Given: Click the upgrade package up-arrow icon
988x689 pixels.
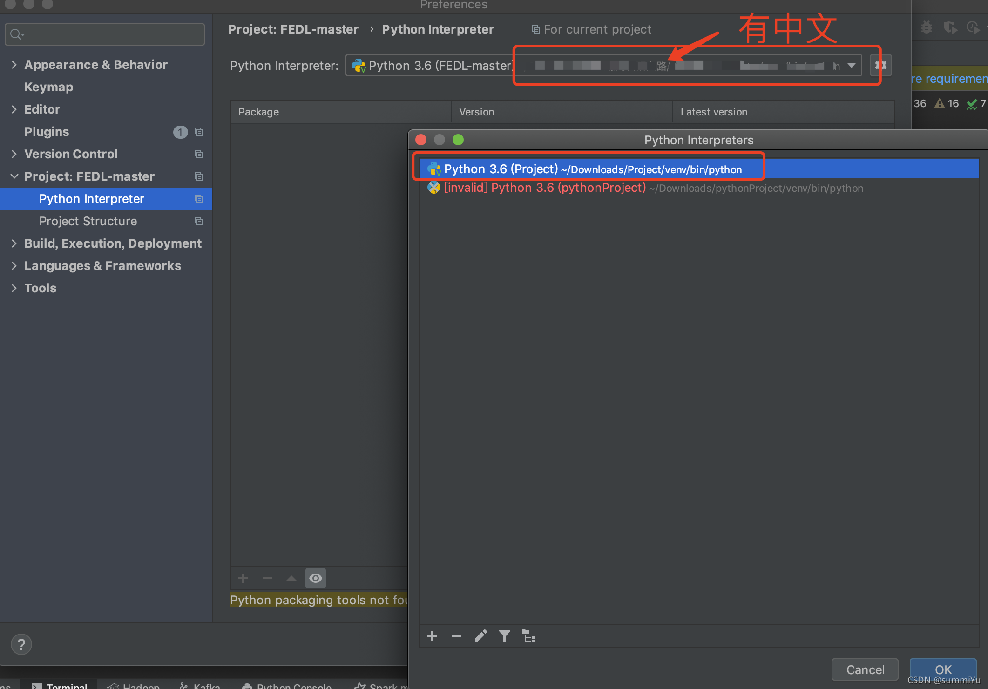Looking at the screenshot, I should [x=291, y=578].
